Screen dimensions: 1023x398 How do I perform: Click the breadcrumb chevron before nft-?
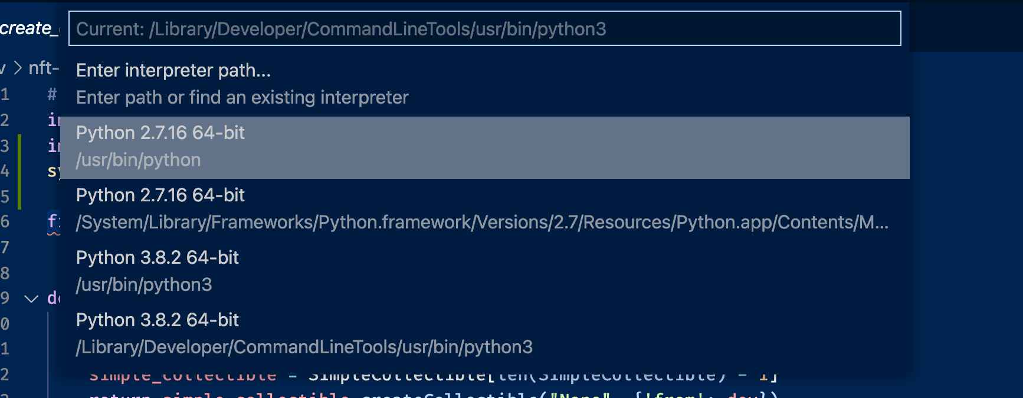[18, 68]
